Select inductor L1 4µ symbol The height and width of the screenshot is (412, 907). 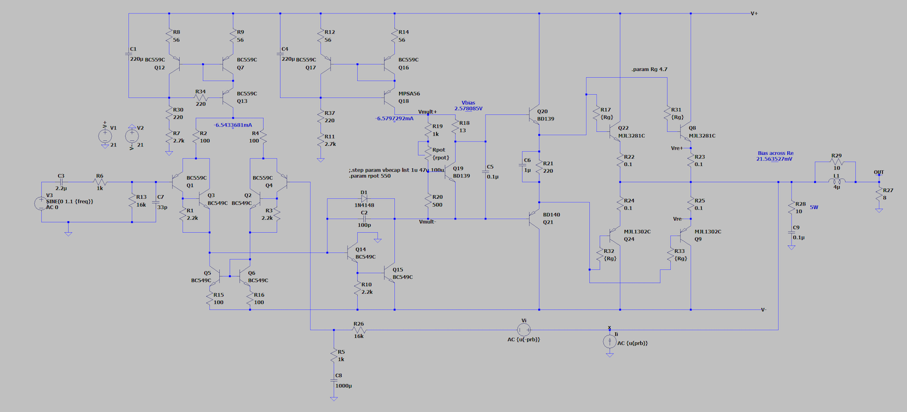pos(837,182)
